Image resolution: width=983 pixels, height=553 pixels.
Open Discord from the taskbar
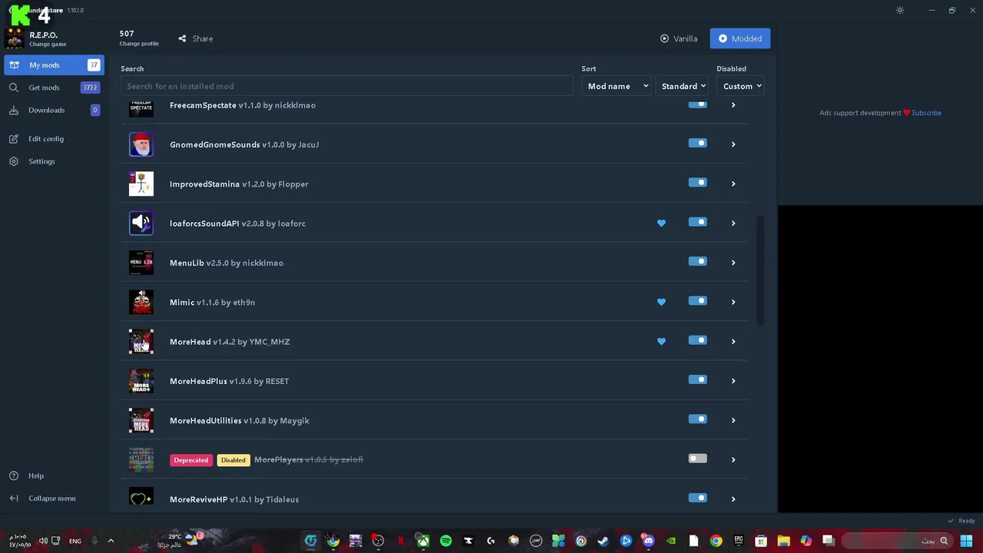(648, 541)
